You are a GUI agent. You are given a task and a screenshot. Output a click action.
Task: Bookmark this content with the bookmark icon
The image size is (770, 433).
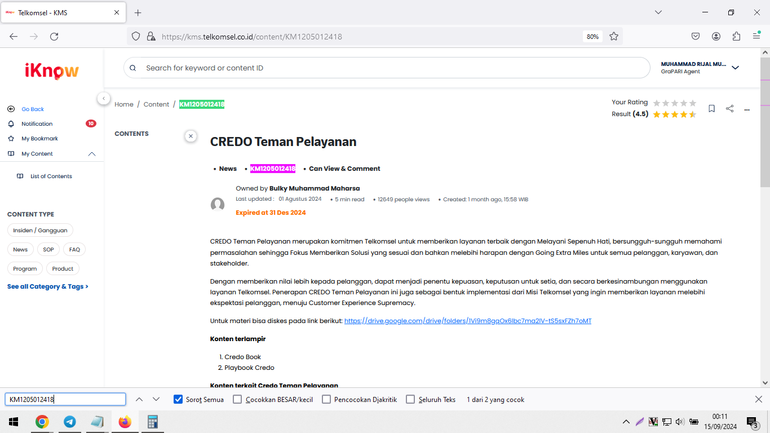coord(712,108)
